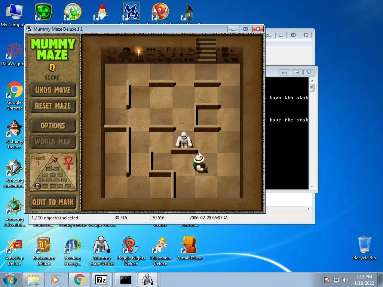The image size is (383, 287).
Task: Click the gold score coin
Action: pyautogui.click(x=52, y=67)
